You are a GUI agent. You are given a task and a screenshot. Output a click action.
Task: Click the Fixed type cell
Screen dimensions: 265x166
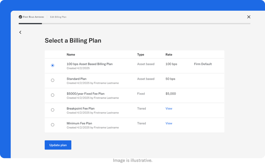[141, 93]
